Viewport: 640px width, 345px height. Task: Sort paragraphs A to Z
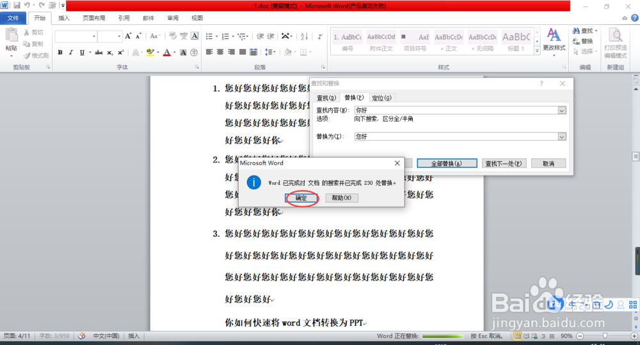(x=304, y=36)
